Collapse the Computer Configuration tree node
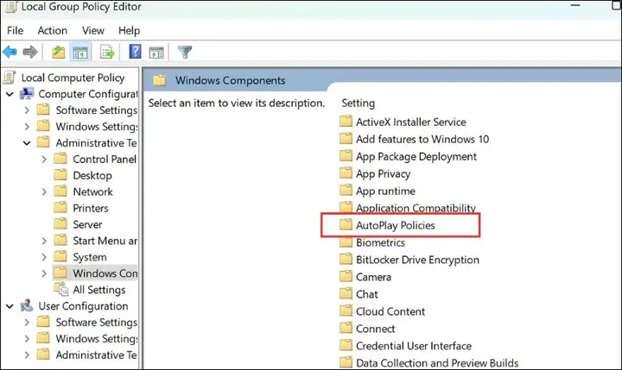Screen dimensions: 622x370 point(10,93)
